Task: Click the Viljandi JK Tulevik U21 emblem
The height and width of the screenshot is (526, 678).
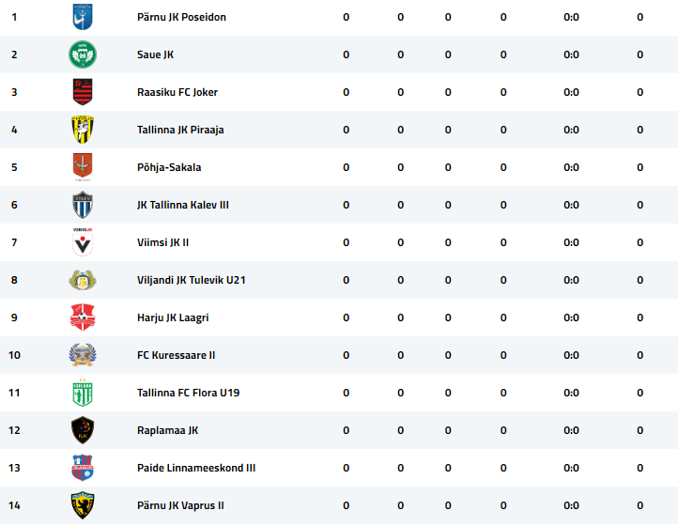Action: click(x=83, y=280)
